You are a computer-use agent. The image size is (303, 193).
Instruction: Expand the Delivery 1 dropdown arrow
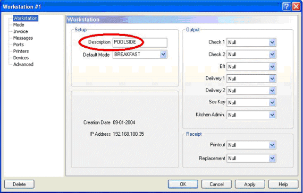(x=272, y=78)
